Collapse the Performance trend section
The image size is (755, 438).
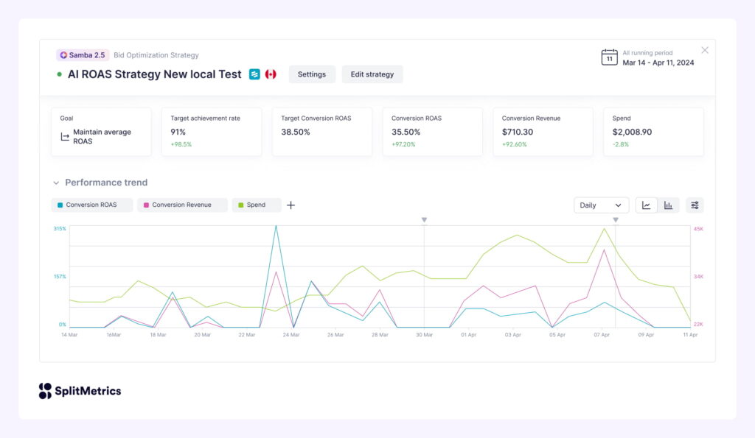(x=56, y=182)
